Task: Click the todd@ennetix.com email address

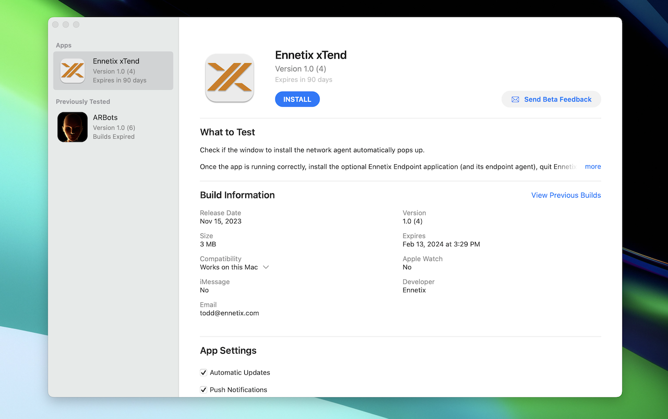Action: (230, 313)
